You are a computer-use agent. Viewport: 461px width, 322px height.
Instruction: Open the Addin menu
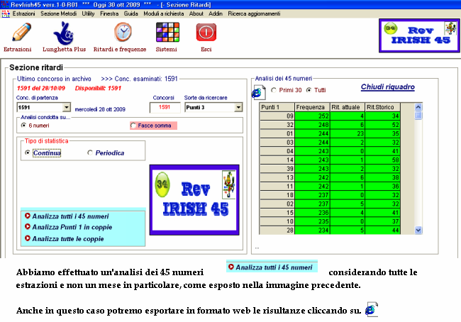click(x=216, y=13)
